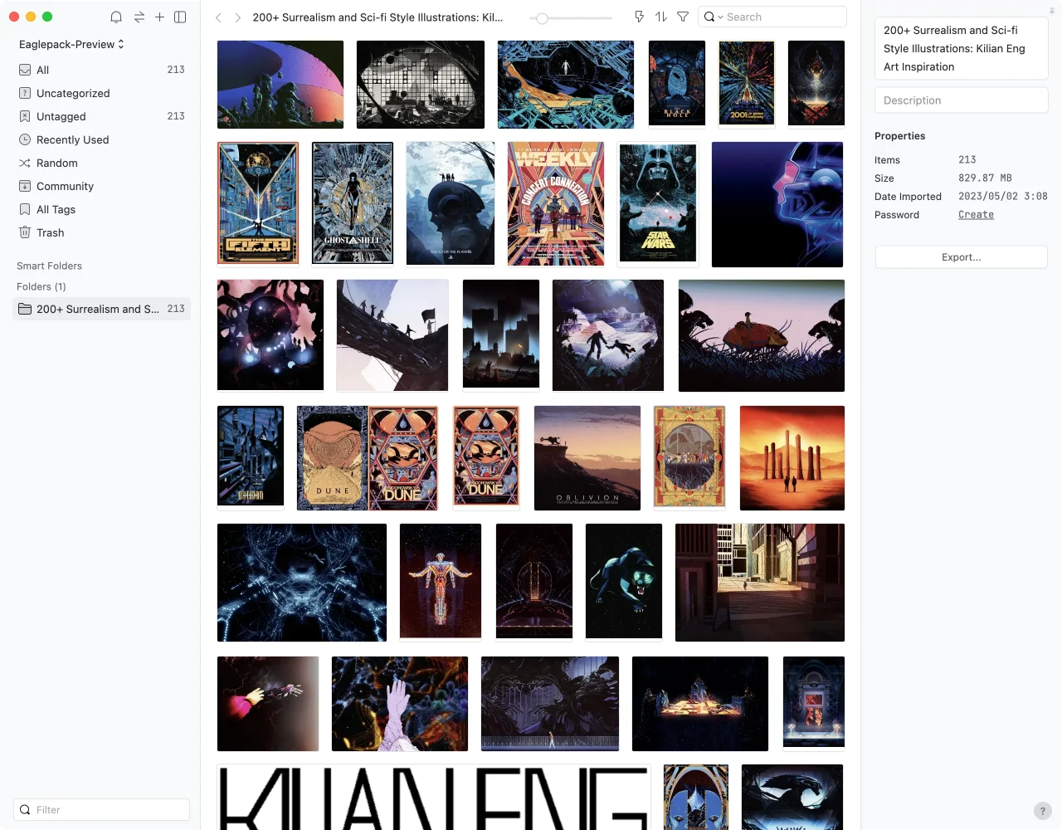Open the single Dune poster thumbnail

click(x=486, y=456)
